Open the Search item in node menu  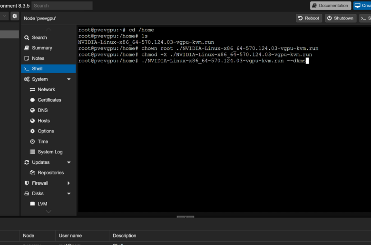coord(49,38)
